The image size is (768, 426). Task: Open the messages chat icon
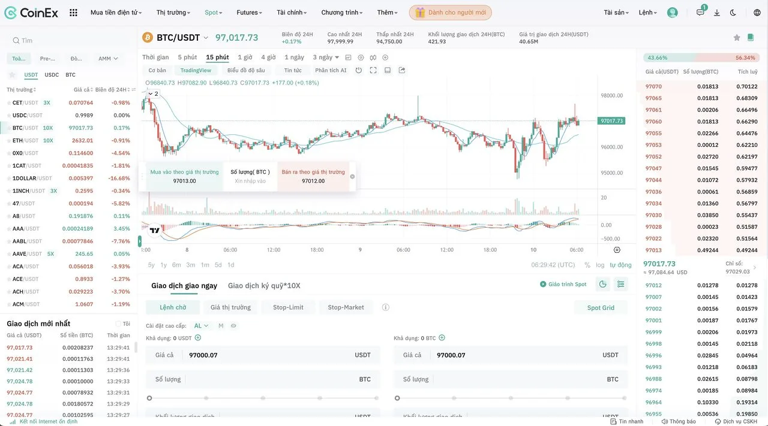click(700, 13)
